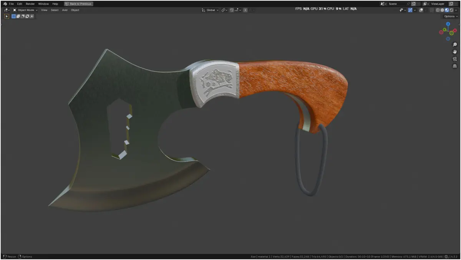Open the Object Mode dropdown

point(25,10)
